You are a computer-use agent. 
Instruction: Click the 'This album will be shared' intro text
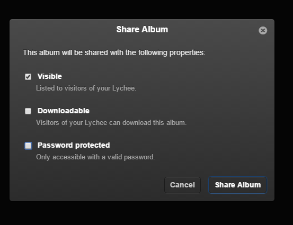(114, 52)
